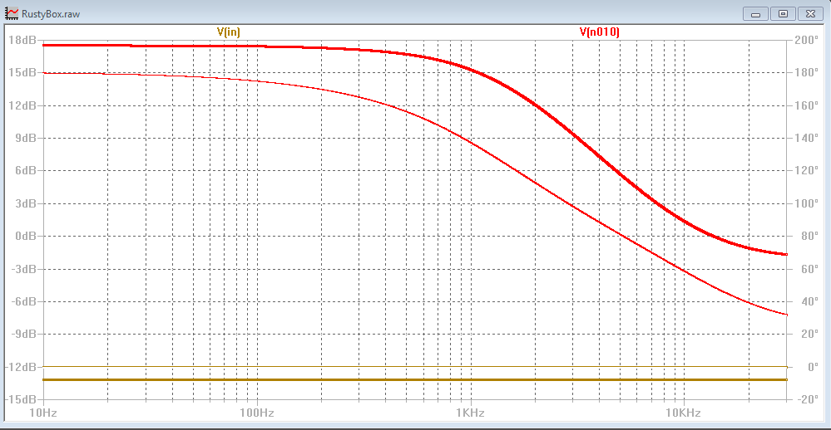Select the V(n010) trace label
The image size is (831, 430).
point(599,32)
